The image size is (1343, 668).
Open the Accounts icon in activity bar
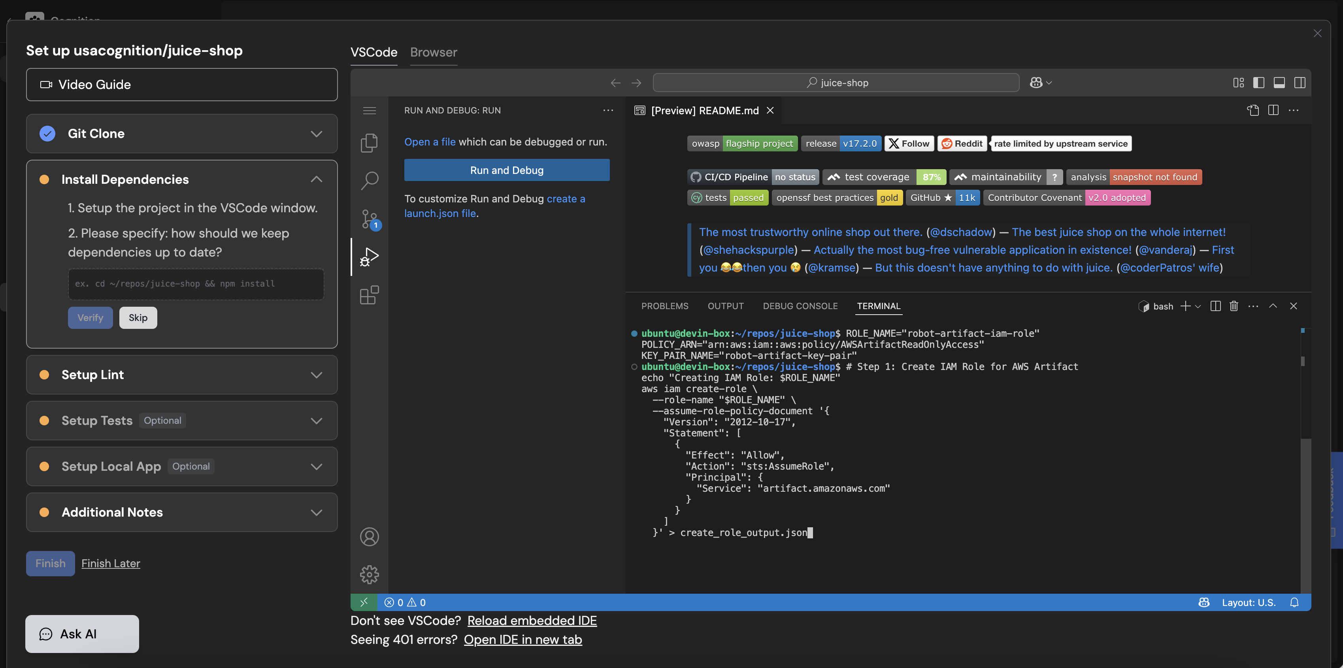pos(369,537)
